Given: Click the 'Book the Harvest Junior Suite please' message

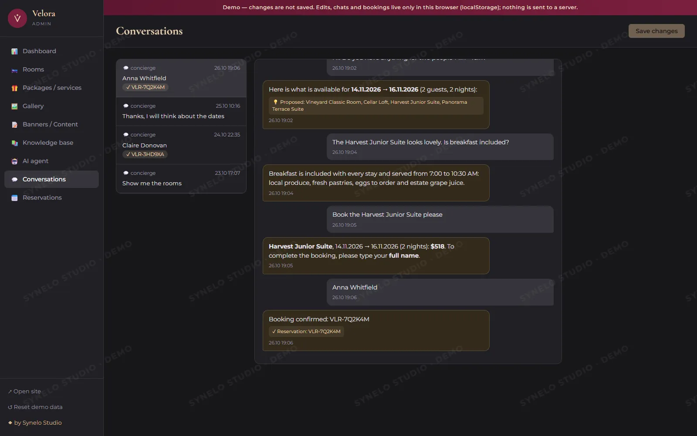Looking at the screenshot, I should (x=440, y=219).
